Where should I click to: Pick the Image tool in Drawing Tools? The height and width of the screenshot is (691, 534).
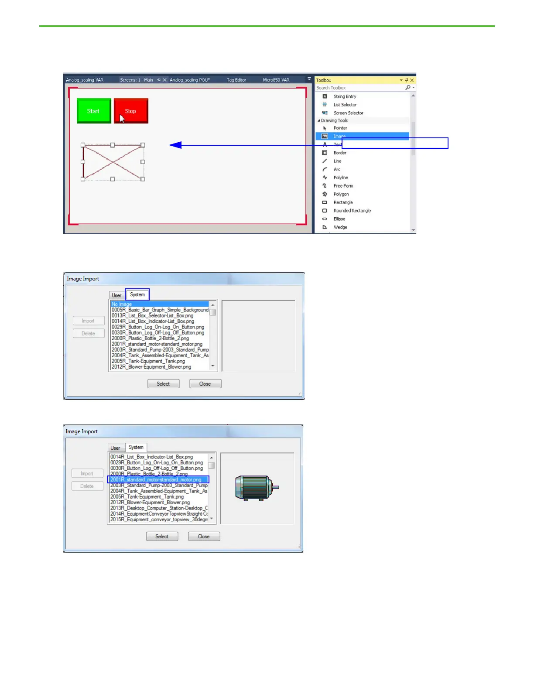click(362, 136)
